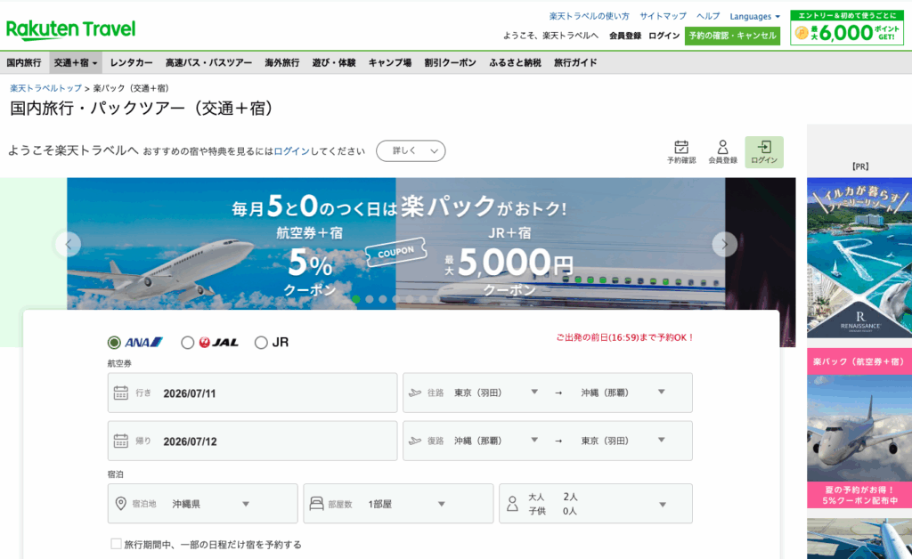Check 一部の日程だけ宿を予約する checkbox
This screenshot has height=559, width=912.
[x=116, y=544]
